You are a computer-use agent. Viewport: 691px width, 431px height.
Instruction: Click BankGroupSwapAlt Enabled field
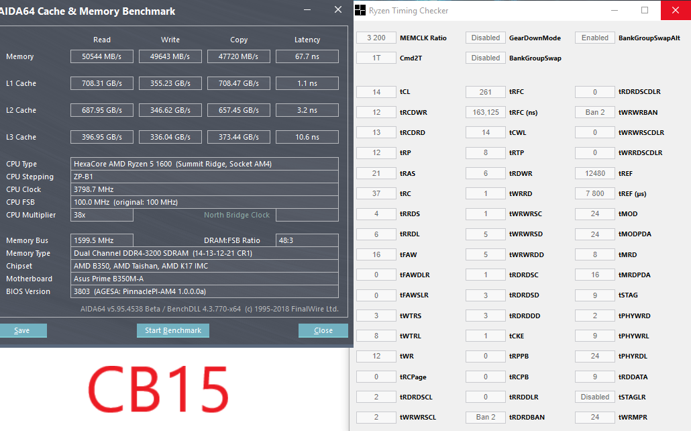tap(594, 38)
